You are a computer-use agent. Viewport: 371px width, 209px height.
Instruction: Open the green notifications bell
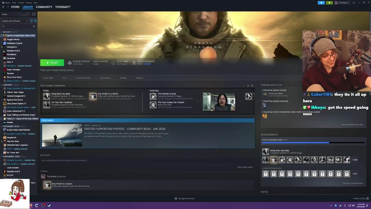[329, 3]
